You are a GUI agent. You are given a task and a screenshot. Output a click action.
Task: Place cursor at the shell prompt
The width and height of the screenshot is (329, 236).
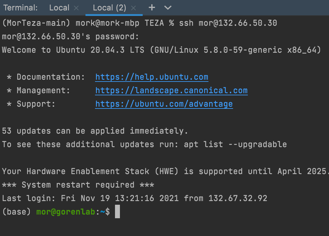pyautogui.click(x=117, y=211)
